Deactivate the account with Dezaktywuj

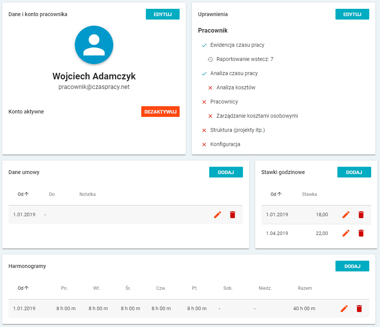[160, 112]
